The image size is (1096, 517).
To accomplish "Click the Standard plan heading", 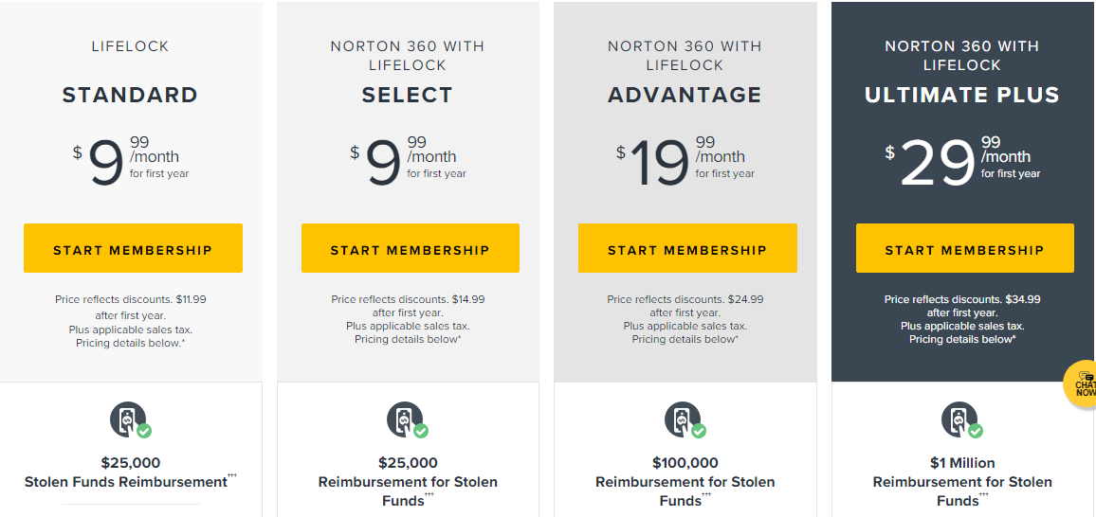I will [130, 95].
